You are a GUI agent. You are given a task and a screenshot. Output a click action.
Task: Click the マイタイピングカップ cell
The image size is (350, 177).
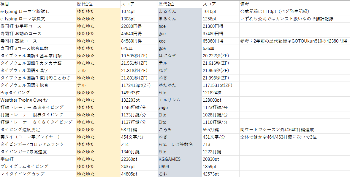tap(38, 174)
